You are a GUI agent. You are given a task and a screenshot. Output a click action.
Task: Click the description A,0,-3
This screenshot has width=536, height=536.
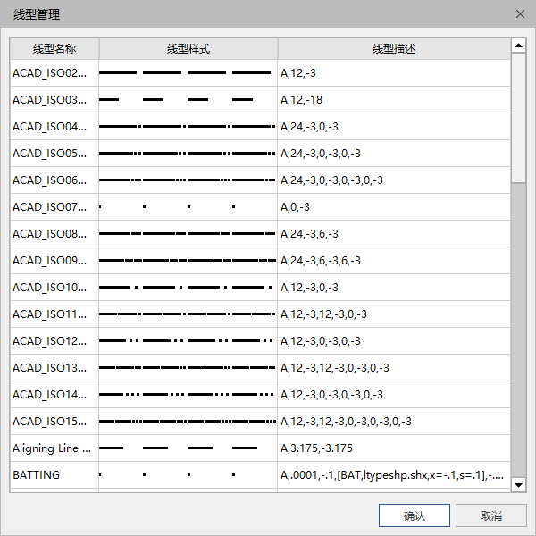point(295,207)
